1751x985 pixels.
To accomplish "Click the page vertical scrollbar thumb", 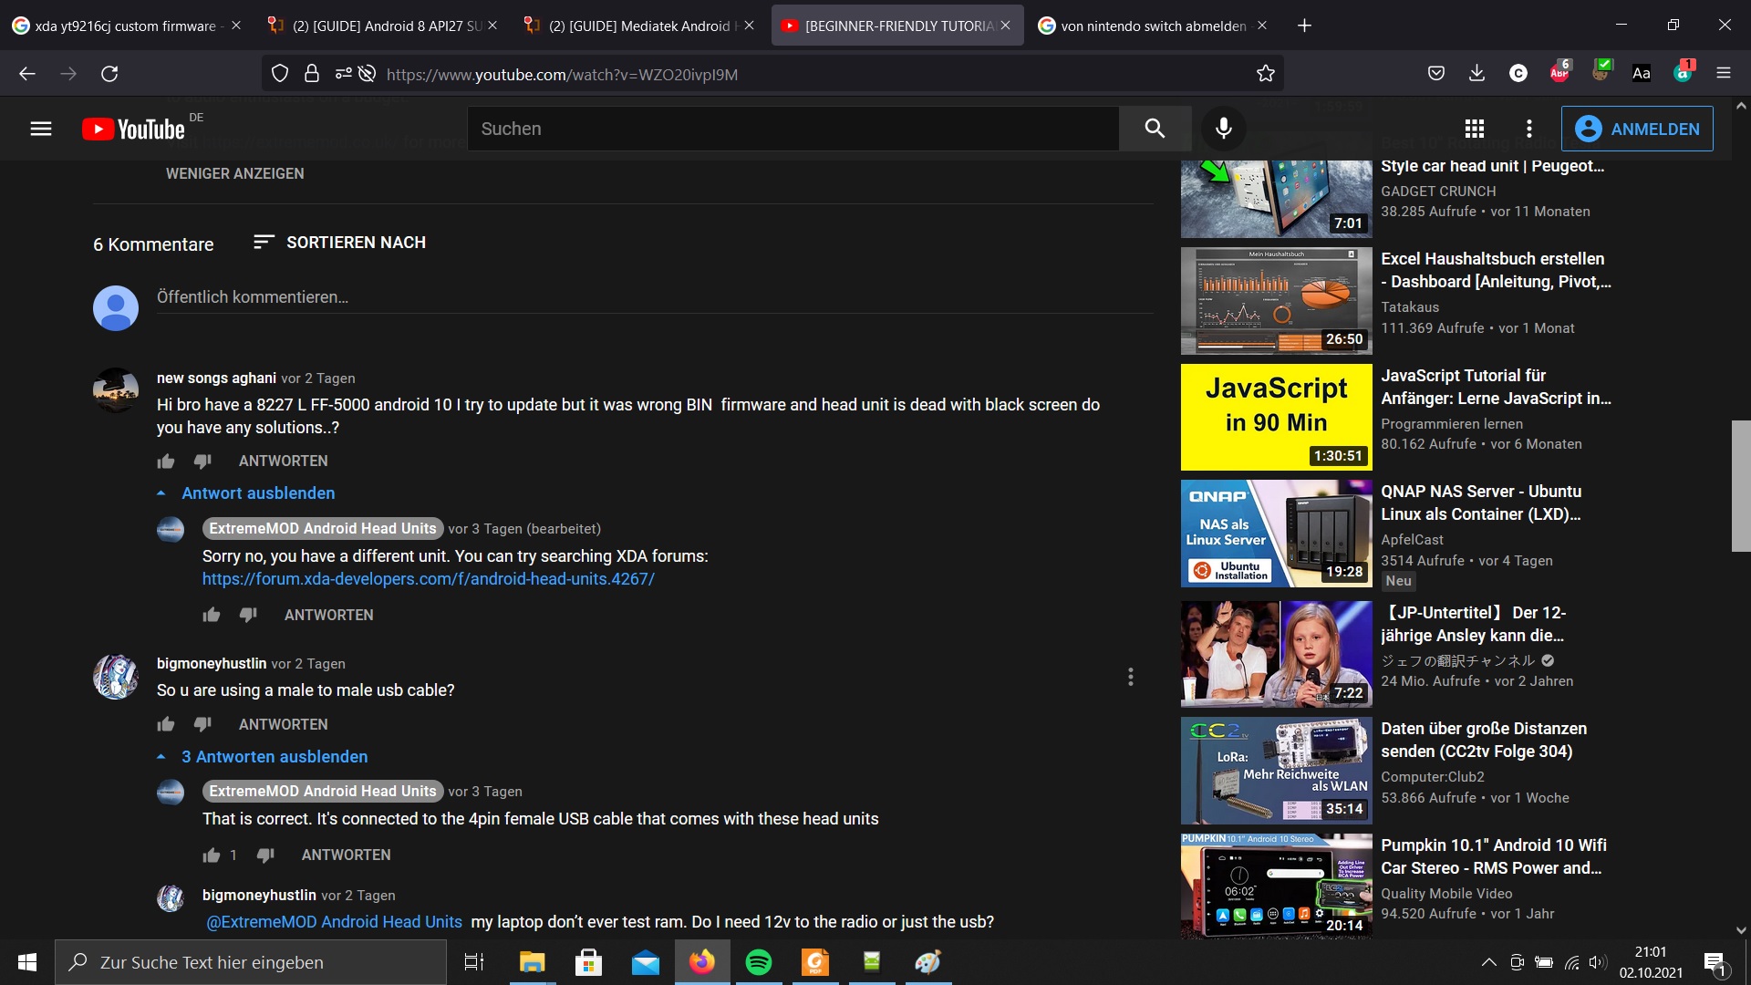I will click(1740, 485).
